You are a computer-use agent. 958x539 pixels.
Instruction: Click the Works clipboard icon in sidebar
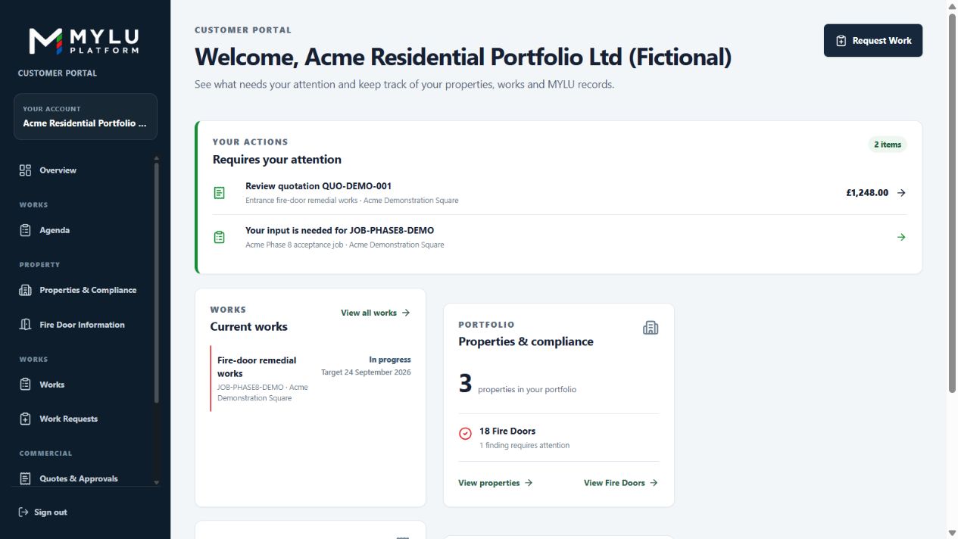click(25, 385)
